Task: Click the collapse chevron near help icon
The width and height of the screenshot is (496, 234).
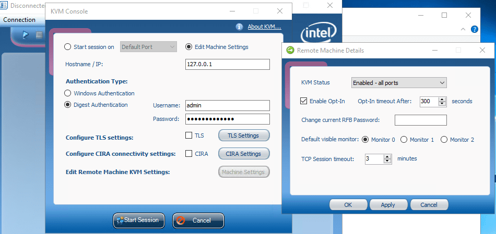Action: (463, 29)
